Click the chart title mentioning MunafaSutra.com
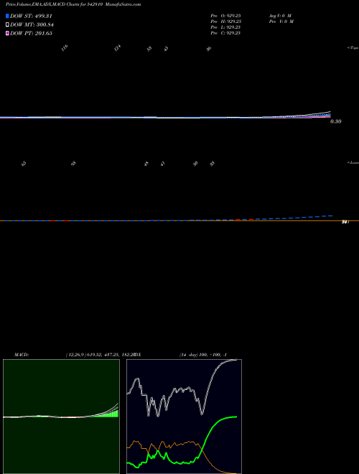The width and height of the screenshot is (359, 474). tap(73, 4)
